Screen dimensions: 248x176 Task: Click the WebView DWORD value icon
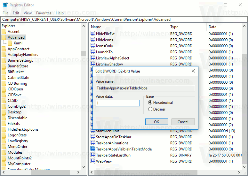point(93,161)
